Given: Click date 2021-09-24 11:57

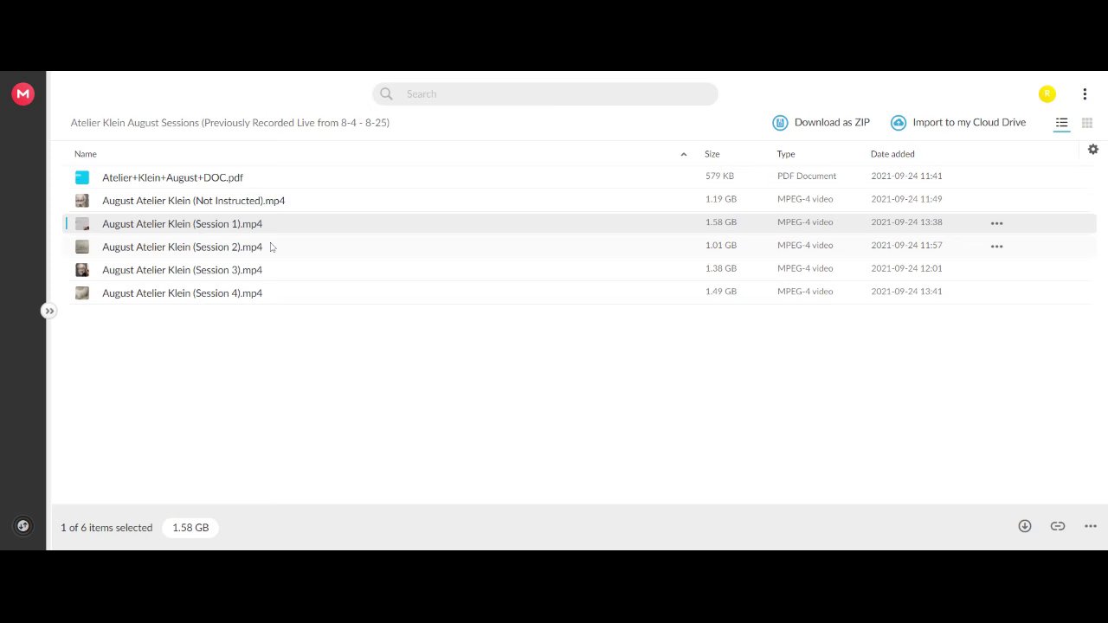Looking at the screenshot, I should pyautogui.click(x=906, y=245).
